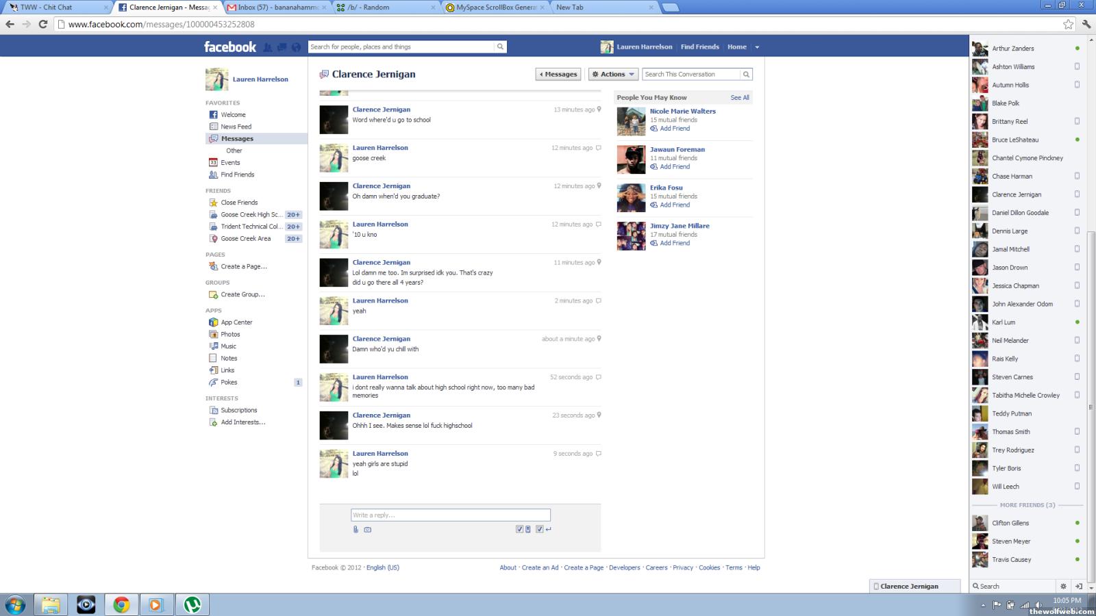Viewport: 1096px width, 616px height.
Task: Open chat settings gear in the sidebar
Action: [x=1063, y=586]
